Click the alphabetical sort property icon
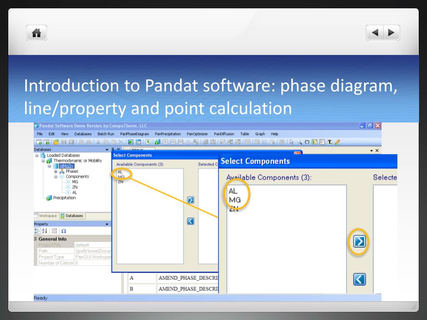 45,231
